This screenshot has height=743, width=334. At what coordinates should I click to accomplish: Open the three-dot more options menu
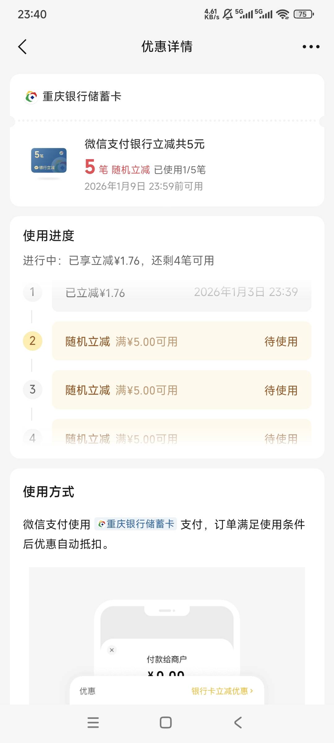(x=311, y=47)
